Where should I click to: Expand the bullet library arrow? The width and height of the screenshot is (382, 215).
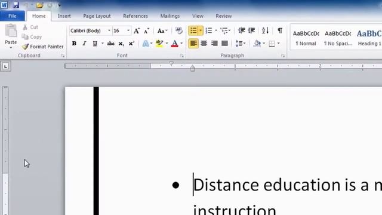201,30
